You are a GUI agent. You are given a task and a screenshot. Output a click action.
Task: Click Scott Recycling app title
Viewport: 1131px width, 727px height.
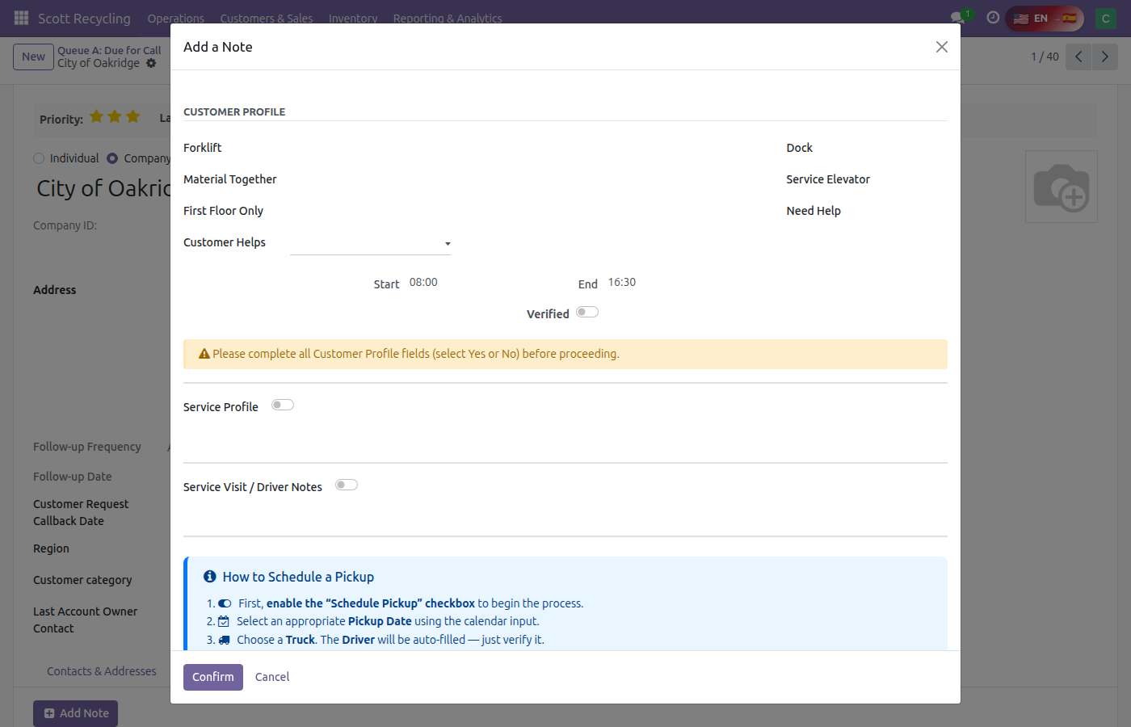pos(84,18)
